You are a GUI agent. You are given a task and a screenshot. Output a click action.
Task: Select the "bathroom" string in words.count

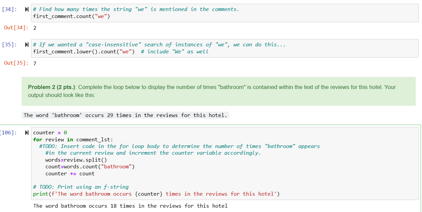tap(116, 166)
